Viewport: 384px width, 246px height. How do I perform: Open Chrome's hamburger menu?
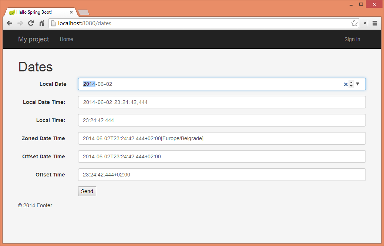tap(375, 23)
